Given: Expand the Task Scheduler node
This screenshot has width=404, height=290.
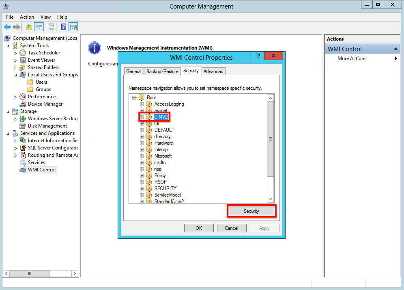Looking at the screenshot, I should click(x=15, y=53).
